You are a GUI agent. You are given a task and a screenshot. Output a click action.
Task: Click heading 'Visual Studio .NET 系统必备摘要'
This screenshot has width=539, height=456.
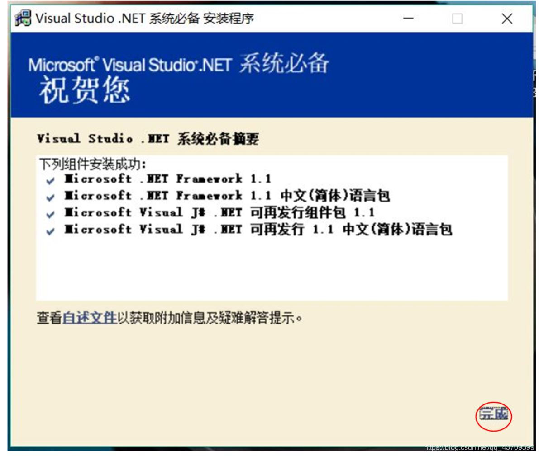tap(148, 138)
